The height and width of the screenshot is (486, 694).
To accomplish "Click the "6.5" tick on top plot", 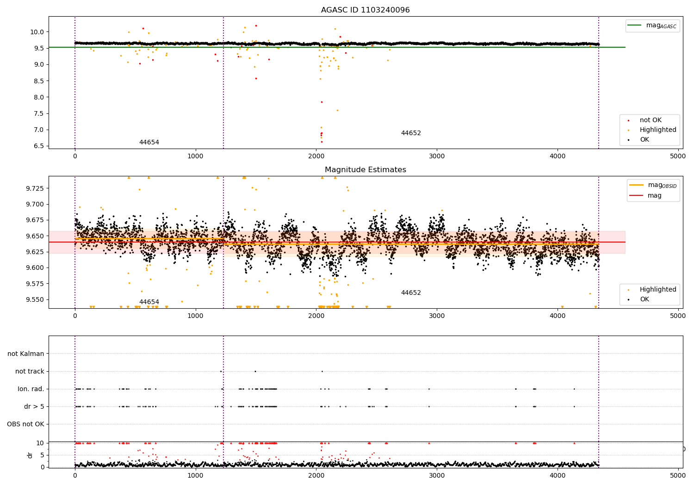I will pos(39,146).
